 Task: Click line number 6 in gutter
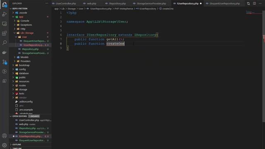(x=61, y=35)
